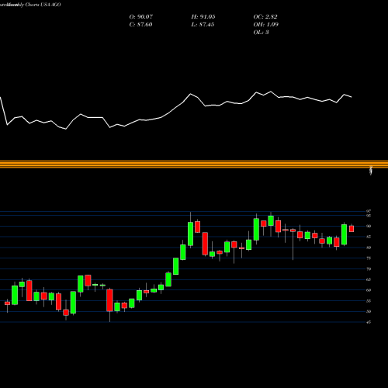Click the 65 price axis label
The height and width of the screenshot is (388, 388).
pos(369,279)
